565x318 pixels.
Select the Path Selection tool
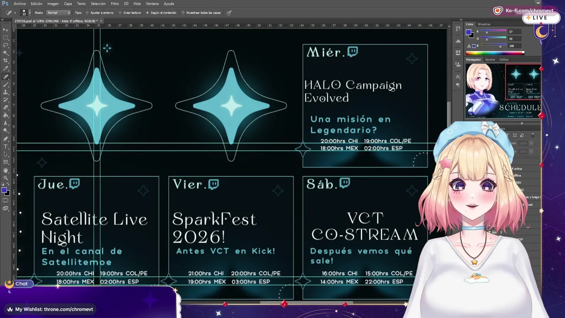6,154
